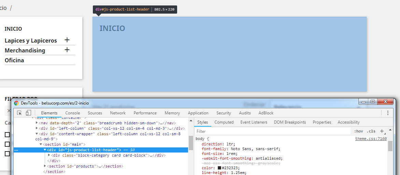Click the Elements panel vertical scrollbar

click(x=191, y=143)
